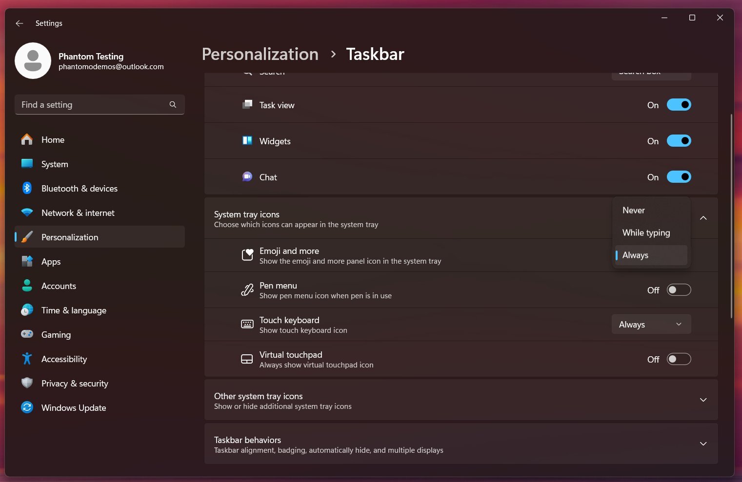Expand Other system tray icons section

(x=461, y=400)
